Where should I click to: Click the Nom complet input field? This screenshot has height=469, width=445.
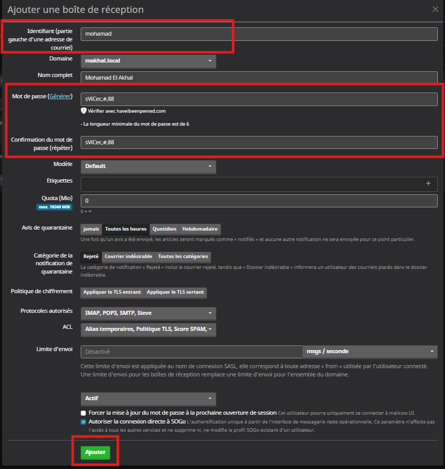point(259,77)
